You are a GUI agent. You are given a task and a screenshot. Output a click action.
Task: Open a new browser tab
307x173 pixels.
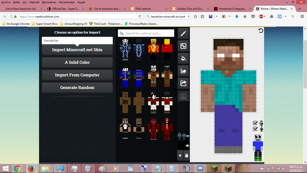coord(299,9)
